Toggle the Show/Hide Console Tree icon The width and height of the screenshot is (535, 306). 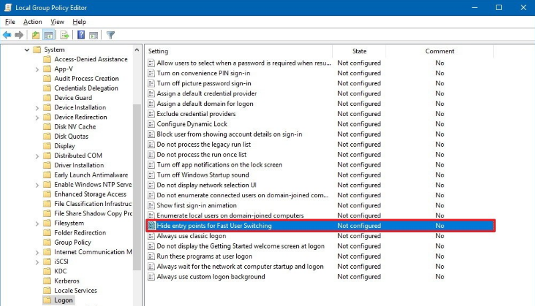point(49,35)
